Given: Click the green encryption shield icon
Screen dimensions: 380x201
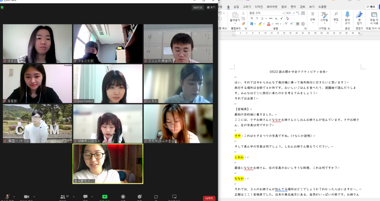Looking at the screenshot, I should 2,7.
